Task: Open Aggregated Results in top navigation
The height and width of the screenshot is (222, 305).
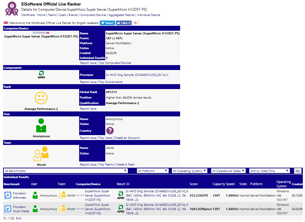Action: tap(122, 15)
